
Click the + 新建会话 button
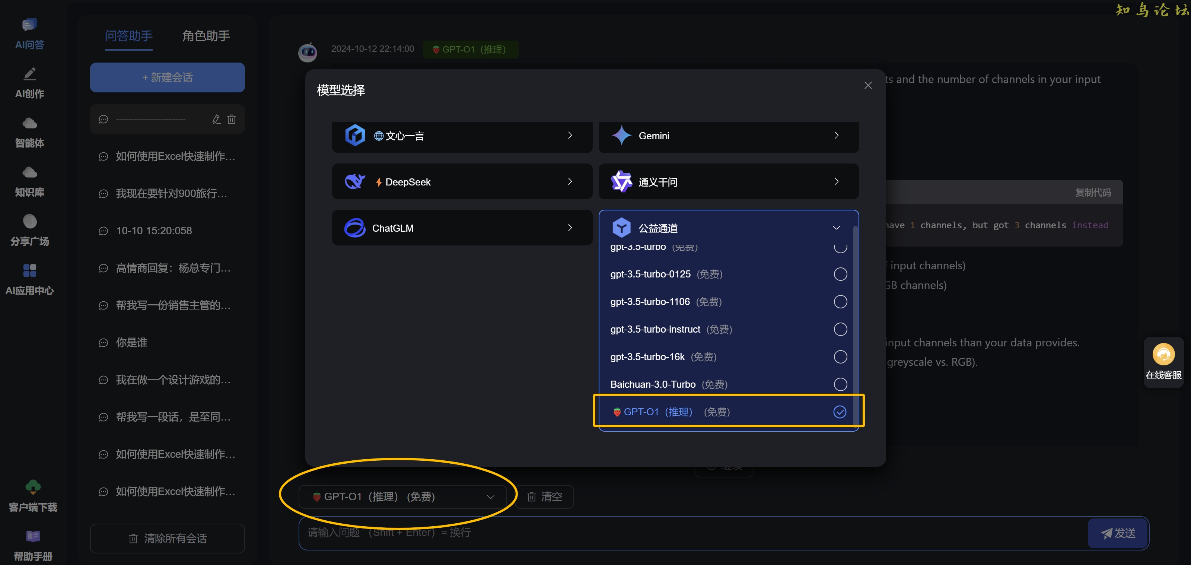[x=168, y=78]
